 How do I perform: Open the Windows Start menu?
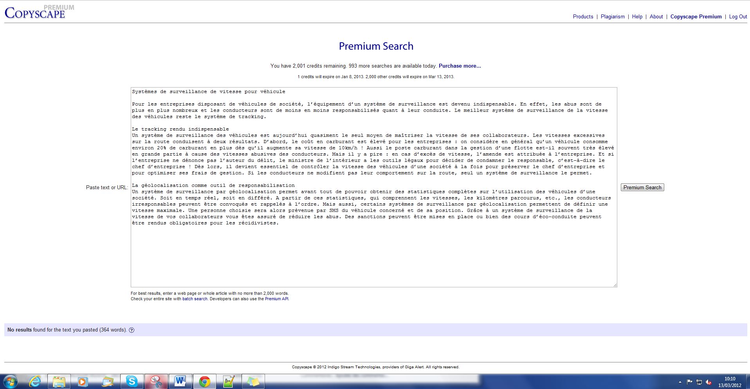11,381
